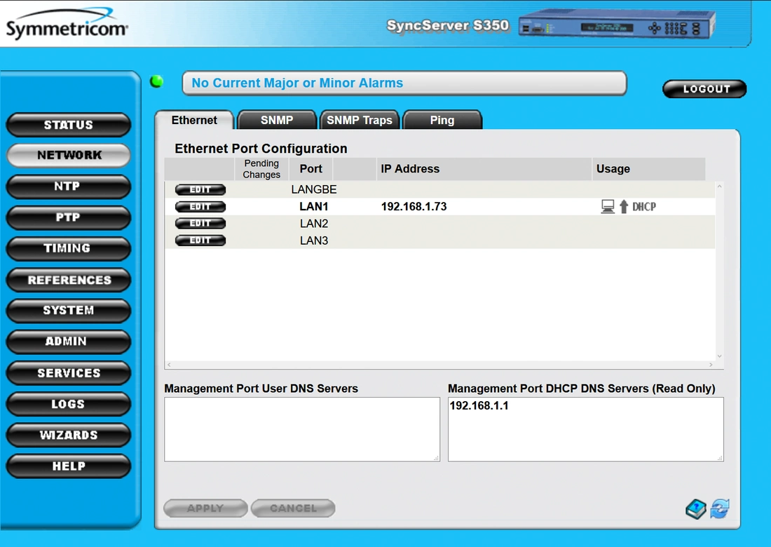The image size is (771, 547).
Task: Click the Symmetricom logo
Action: 67,25
